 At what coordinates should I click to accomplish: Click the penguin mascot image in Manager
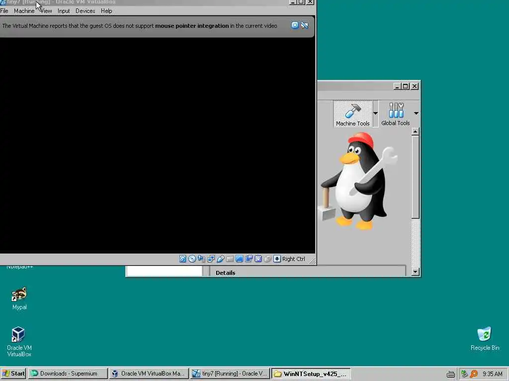coord(359,181)
